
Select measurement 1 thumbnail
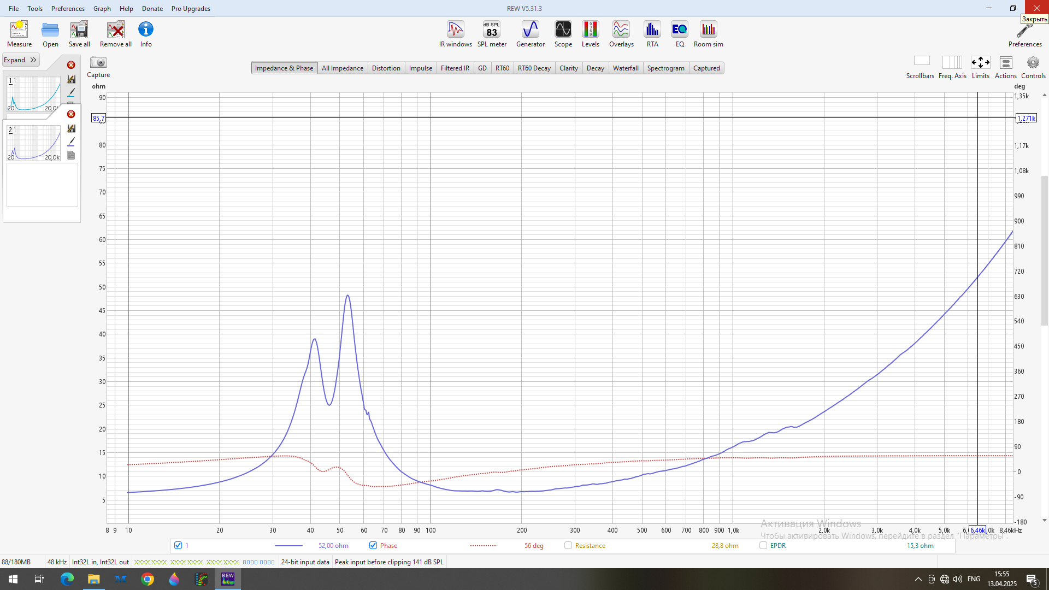click(33, 94)
